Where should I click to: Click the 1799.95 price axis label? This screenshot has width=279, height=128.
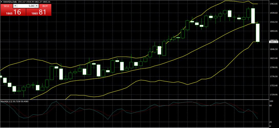coord(274,67)
